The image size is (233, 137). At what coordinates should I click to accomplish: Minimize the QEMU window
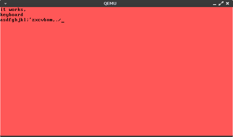(214, 5)
